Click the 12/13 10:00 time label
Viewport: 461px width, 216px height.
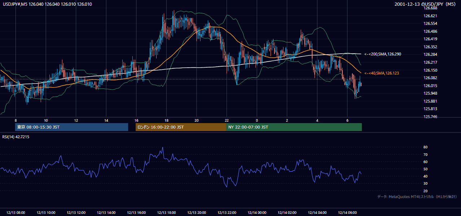point(46,213)
